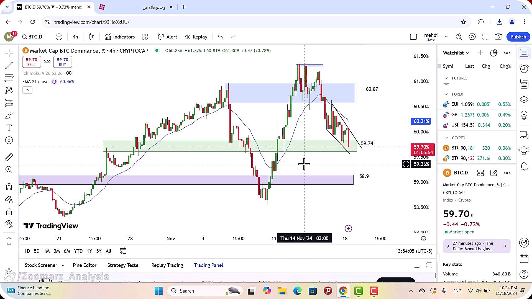Image resolution: width=532 pixels, height=299 pixels.
Task: Select the crosshair cursor tool
Action: tap(9, 53)
